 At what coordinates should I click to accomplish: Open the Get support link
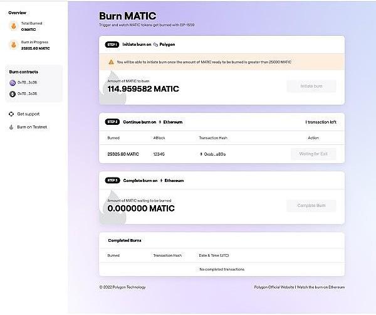click(x=28, y=114)
